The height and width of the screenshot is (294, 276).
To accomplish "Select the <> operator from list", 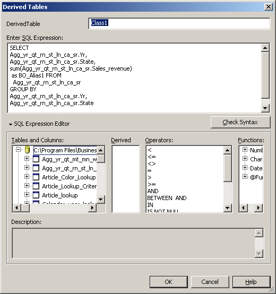I will pos(152,163).
